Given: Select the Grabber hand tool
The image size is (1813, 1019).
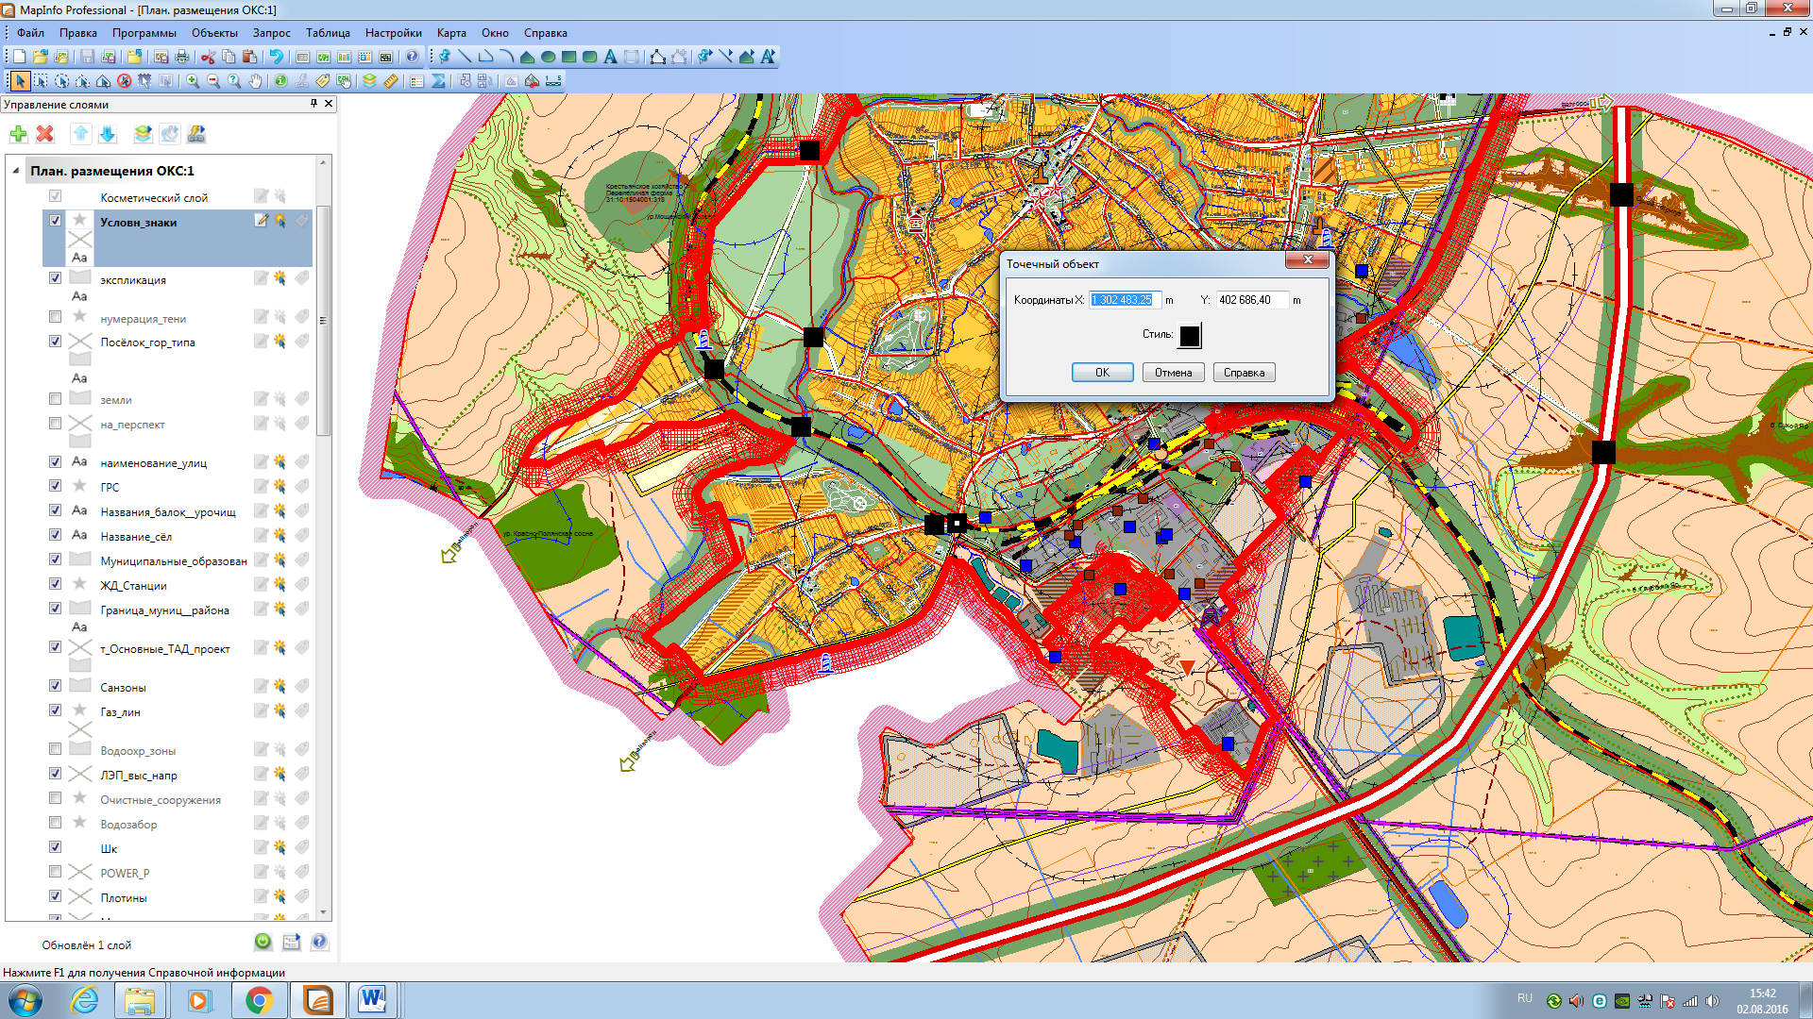Looking at the screenshot, I should click(255, 81).
